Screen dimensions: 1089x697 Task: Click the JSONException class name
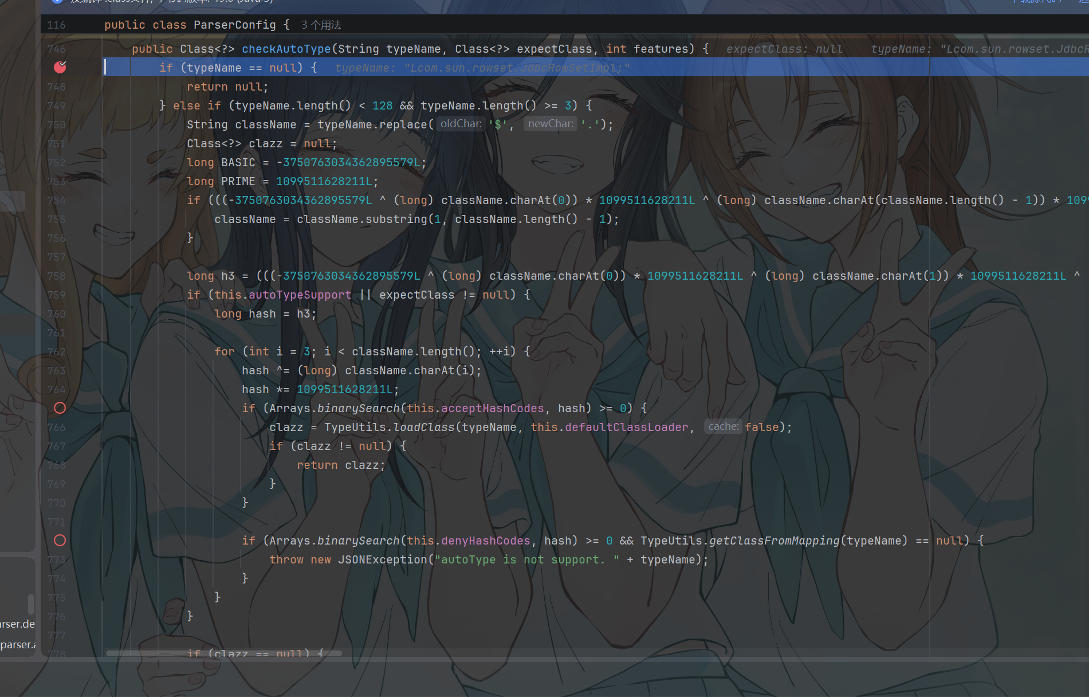[383, 559]
